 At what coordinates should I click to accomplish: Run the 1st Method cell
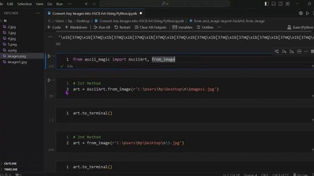pyautogui.click(x=49, y=80)
